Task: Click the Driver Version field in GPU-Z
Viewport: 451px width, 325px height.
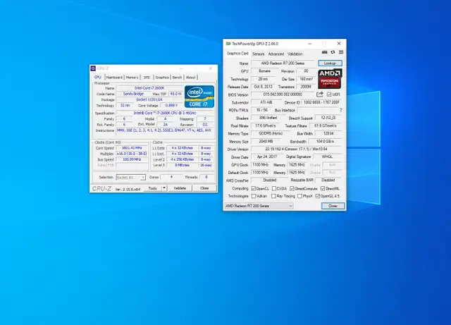Action: (x=296, y=149)
